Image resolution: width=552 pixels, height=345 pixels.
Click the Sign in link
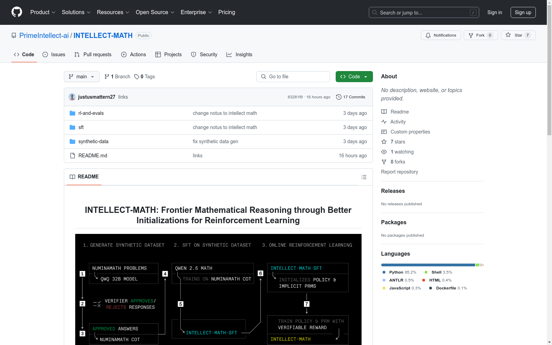pyautogui.click(x=495, y=12)
